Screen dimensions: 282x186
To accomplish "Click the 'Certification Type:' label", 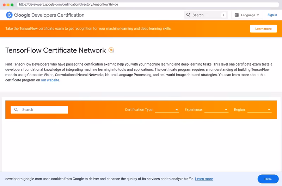I will pos(139,110).
